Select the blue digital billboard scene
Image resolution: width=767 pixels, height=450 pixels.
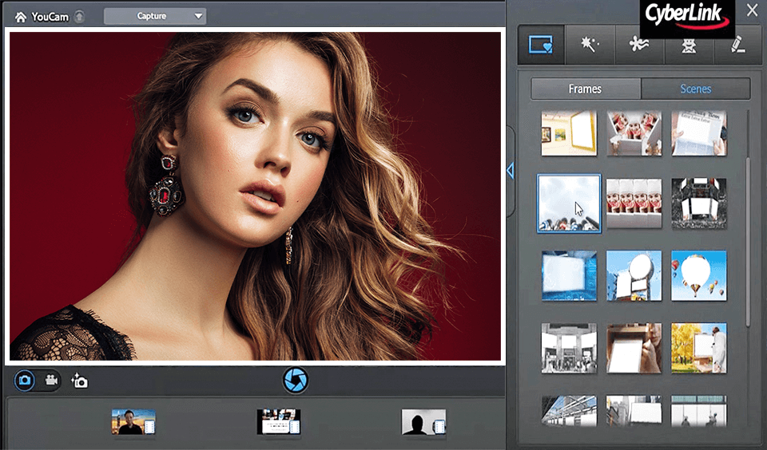[569, 275]
